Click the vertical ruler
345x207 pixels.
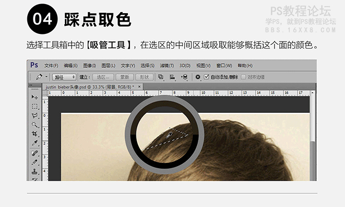(45, 139)
